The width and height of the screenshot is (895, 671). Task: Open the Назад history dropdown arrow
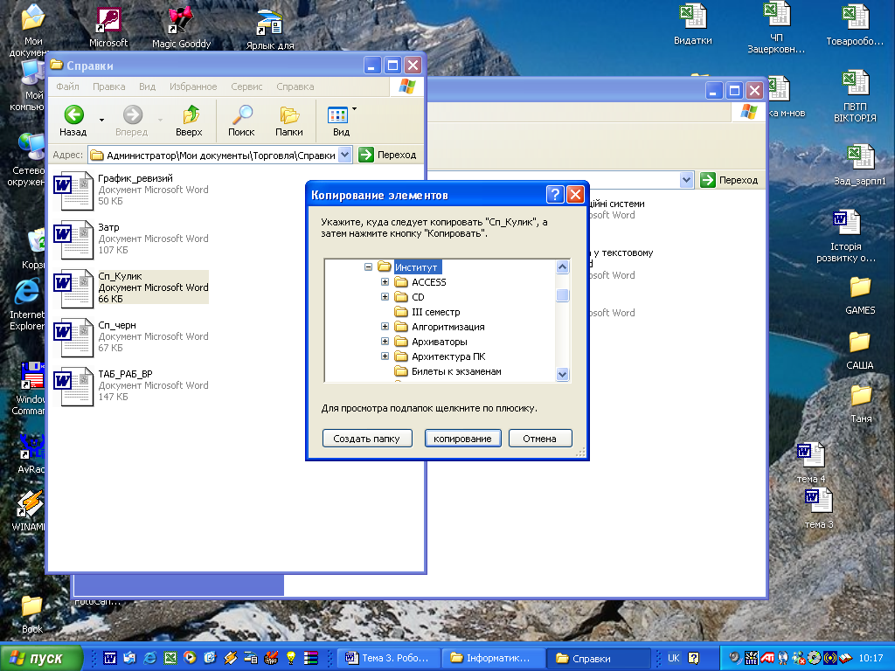pyautogui.click(x=101, y=120)
